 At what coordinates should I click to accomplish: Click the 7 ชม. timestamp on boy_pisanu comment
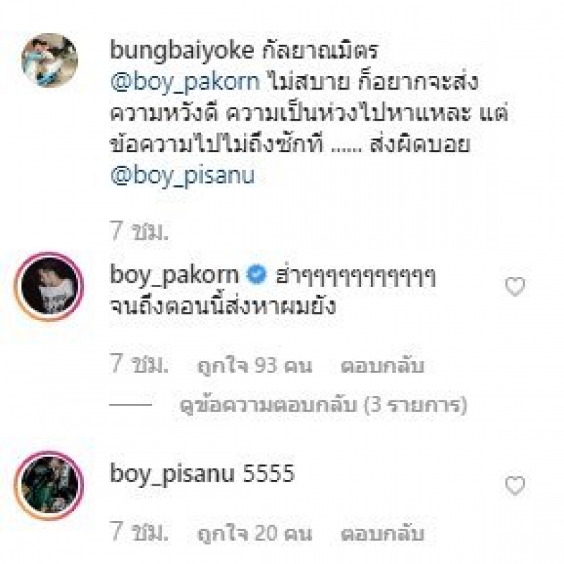tap(139, 532)
